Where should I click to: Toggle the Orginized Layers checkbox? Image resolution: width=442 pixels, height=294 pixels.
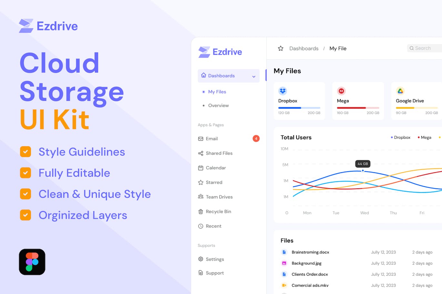(25, 215)
